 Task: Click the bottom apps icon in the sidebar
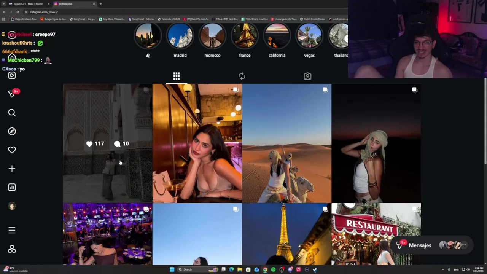pyautogui.click(x=12, y=249)
